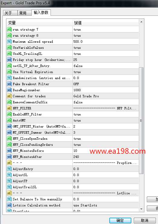
Task: Click the 确定 button
Action: click(x=120, y=220)
